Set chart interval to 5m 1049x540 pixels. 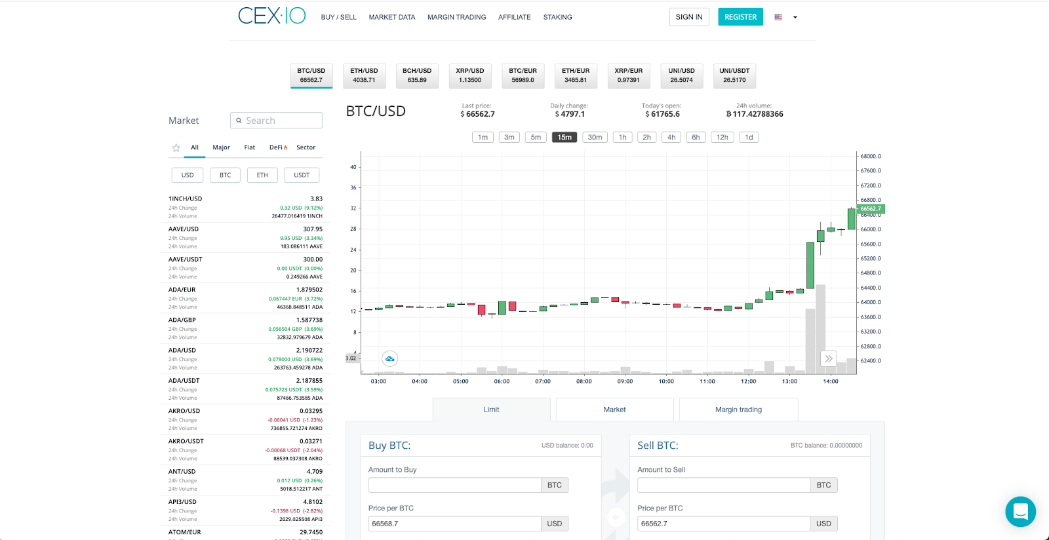coord(536,138)
